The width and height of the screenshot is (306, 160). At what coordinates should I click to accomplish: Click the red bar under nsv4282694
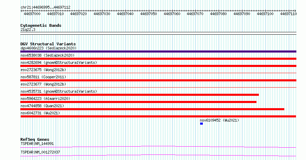coord(158,66)
